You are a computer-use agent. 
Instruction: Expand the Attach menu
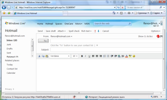pos(62,31)
